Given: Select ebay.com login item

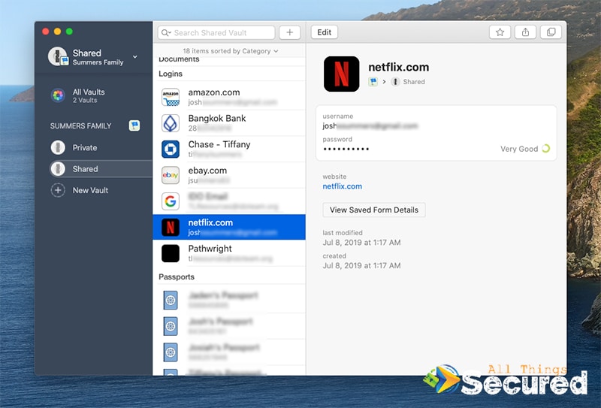Looking at the screenshot, I should 229,175.
